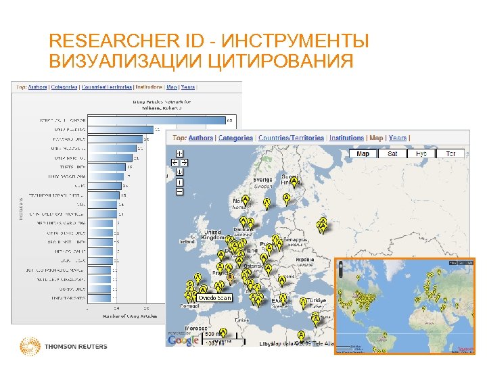The image size is (487, 365).
Task: Pan the Google map left
Action: pyautogui.click(x=175, y=163)
